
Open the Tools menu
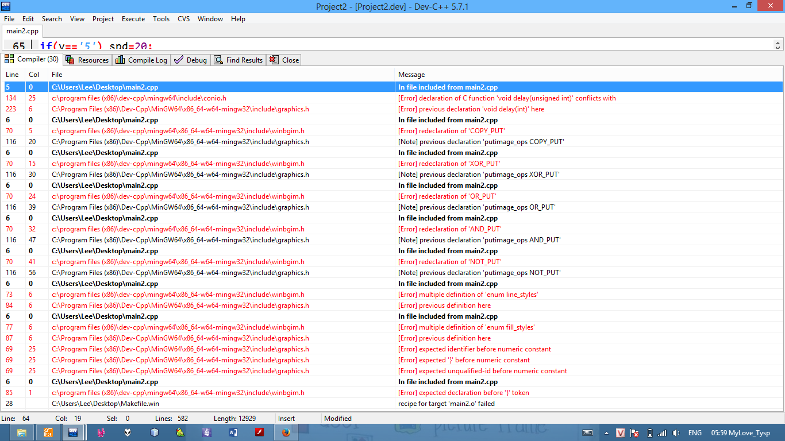[161, 19]
